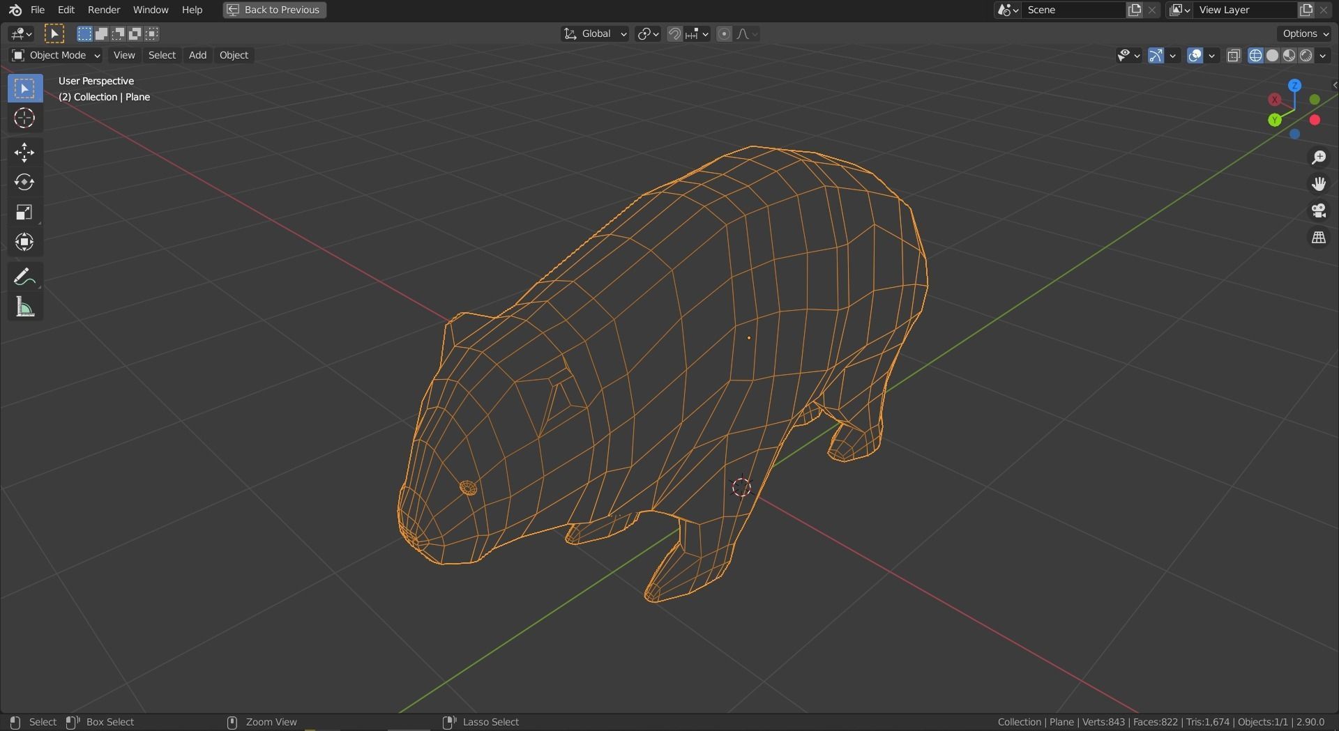
Task: Activate the Transform tool
Action: tap(24, 242)
